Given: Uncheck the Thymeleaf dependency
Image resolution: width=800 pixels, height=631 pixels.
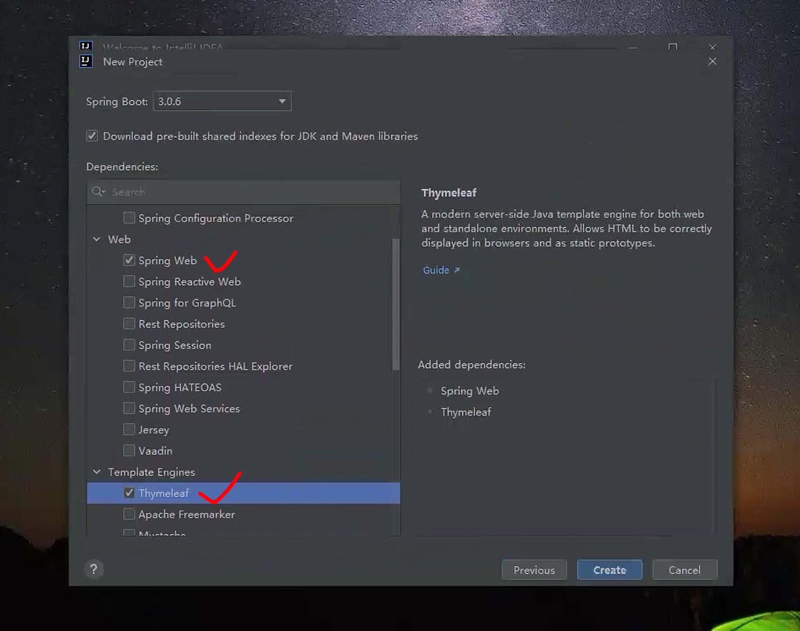Looking at the screenshot, I should click(x=129, y=493).
